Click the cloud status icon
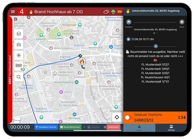The width and height of the screenshot is (194, 139). [x=106, y=12]
